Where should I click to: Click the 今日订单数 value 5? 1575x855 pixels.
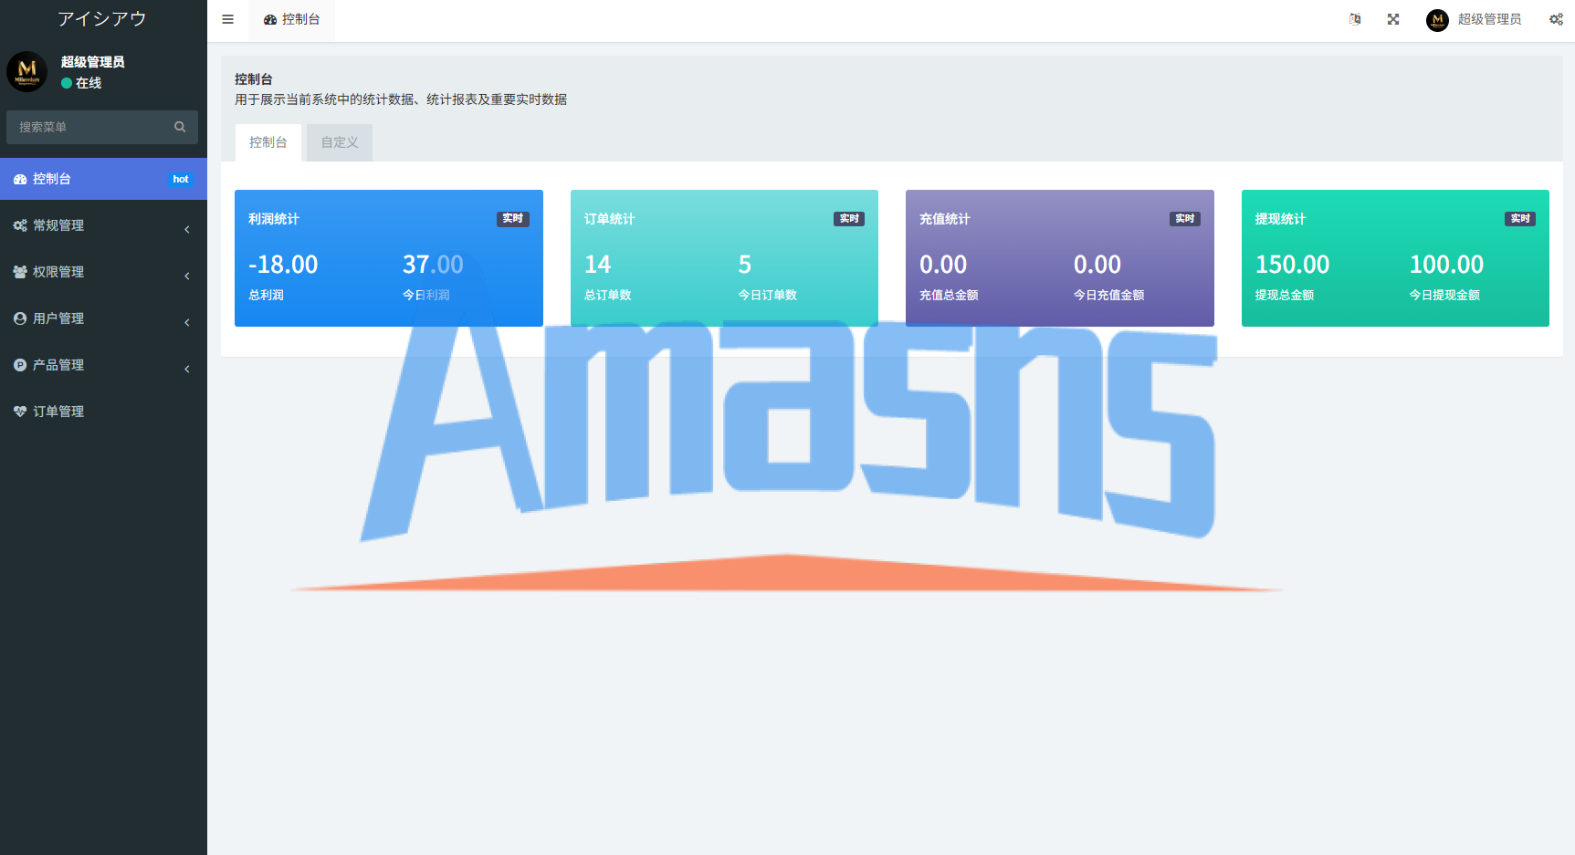745,265
